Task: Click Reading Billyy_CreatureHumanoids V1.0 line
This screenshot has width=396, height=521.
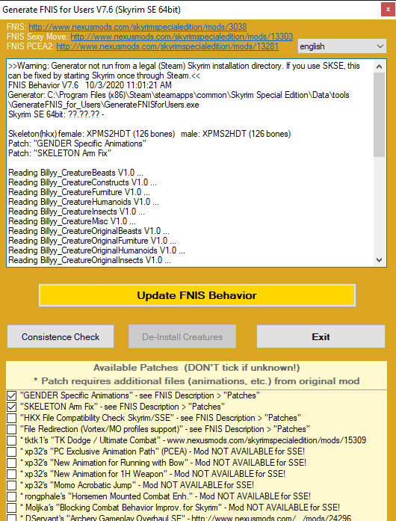Action: pyautogui.click(x=84, y=202)
